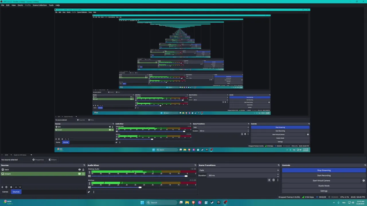Select the stream source row
Image resolution: width=367 pixels, height=206 pixels.
[43, 174]
